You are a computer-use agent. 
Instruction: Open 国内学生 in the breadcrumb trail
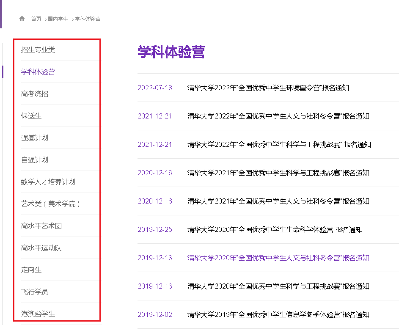tap(58, 19)
